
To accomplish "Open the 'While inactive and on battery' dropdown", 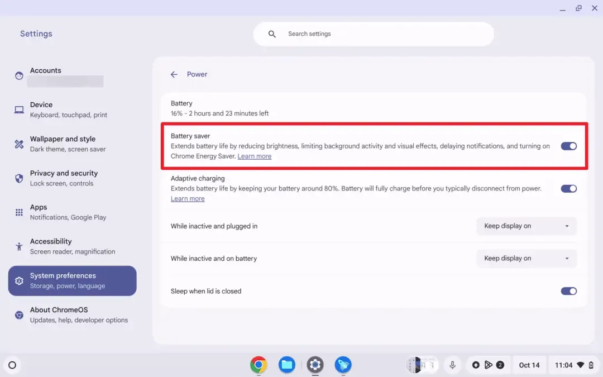I will click(x=526, y=259).
